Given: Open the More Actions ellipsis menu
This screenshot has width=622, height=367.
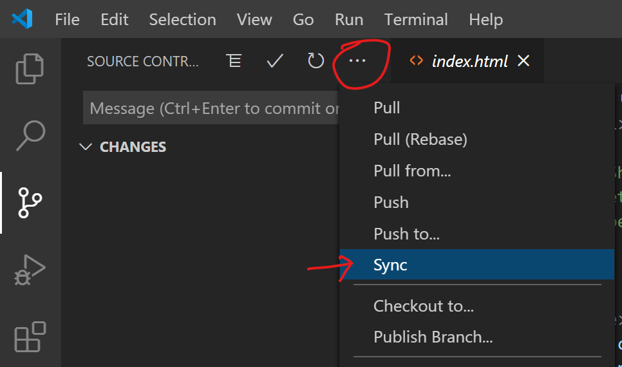Looking at the screenshot, I should click(x=357, y=61).
